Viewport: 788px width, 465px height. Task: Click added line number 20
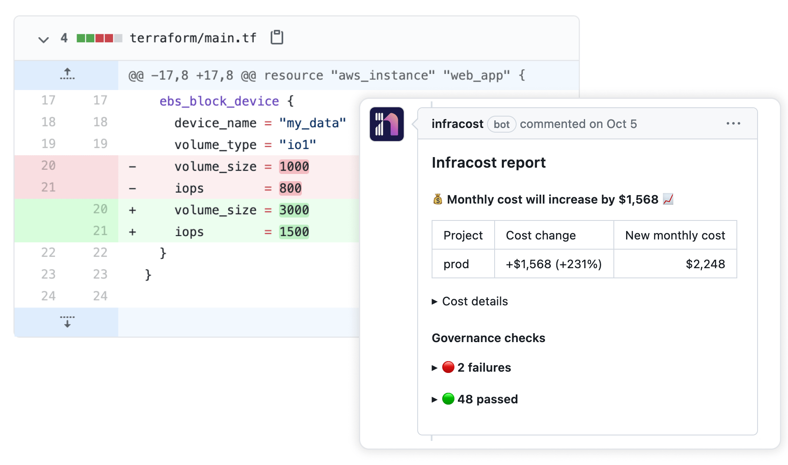[100, 209]
